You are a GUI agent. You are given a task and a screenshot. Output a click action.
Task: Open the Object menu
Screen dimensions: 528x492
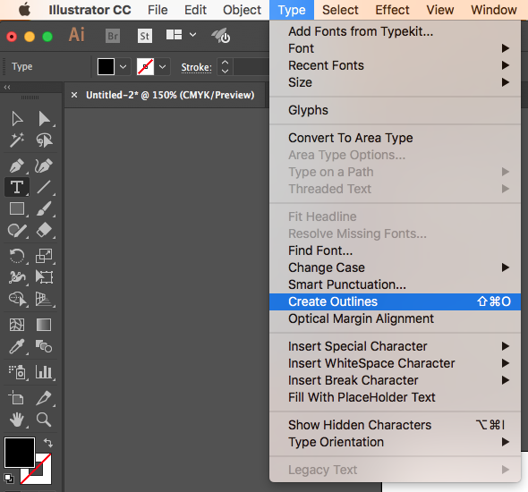point(242,10)
